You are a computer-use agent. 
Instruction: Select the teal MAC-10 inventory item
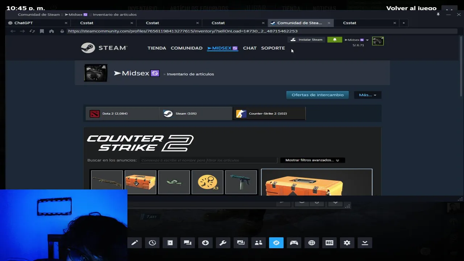point(241,182)
